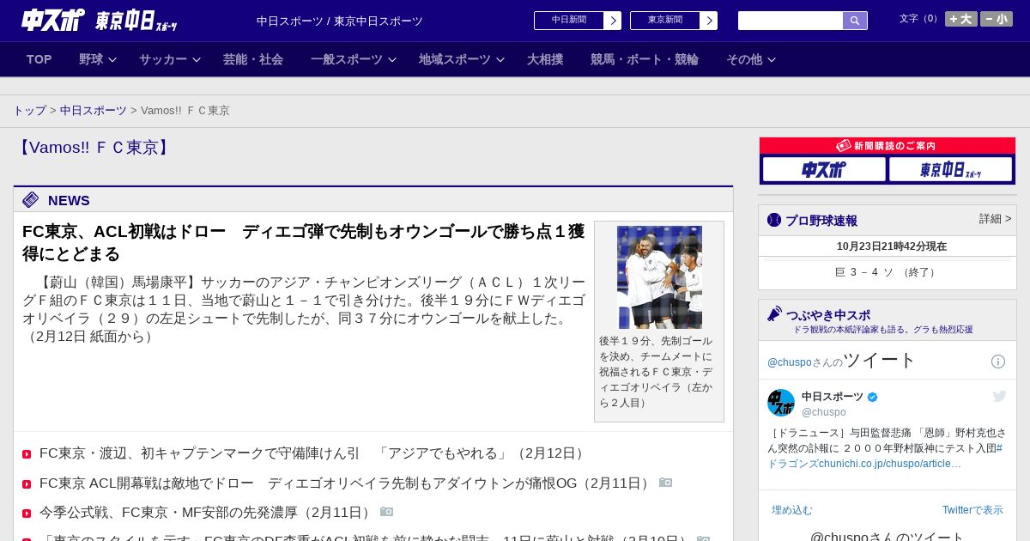Image resolution: width=1030 pixels, height=541 pixels.
Task: Click the NEWS section header icon
Action: [x=31, y=200]
